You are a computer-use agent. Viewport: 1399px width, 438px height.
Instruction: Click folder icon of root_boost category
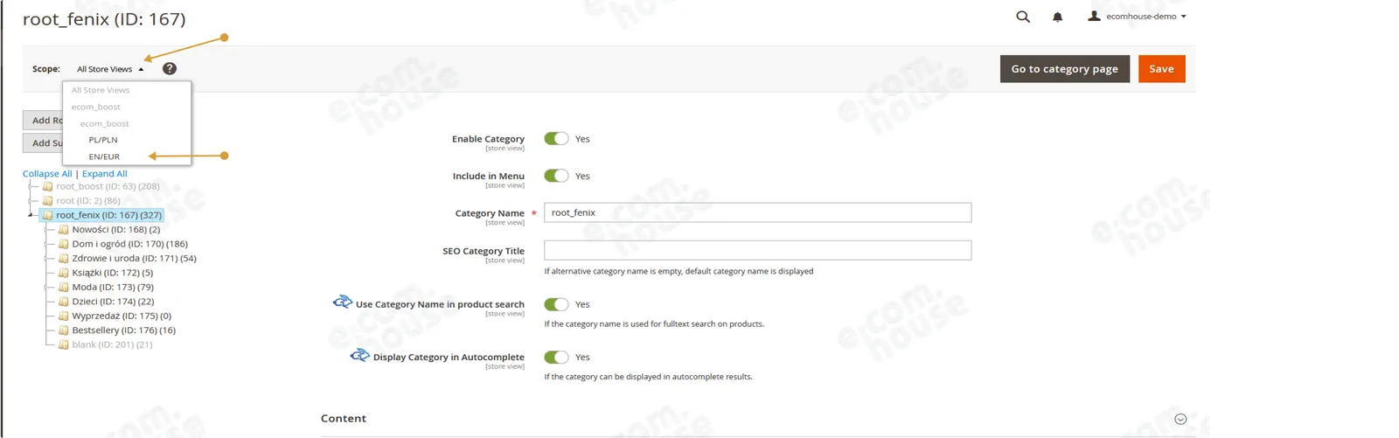[47, 186]
